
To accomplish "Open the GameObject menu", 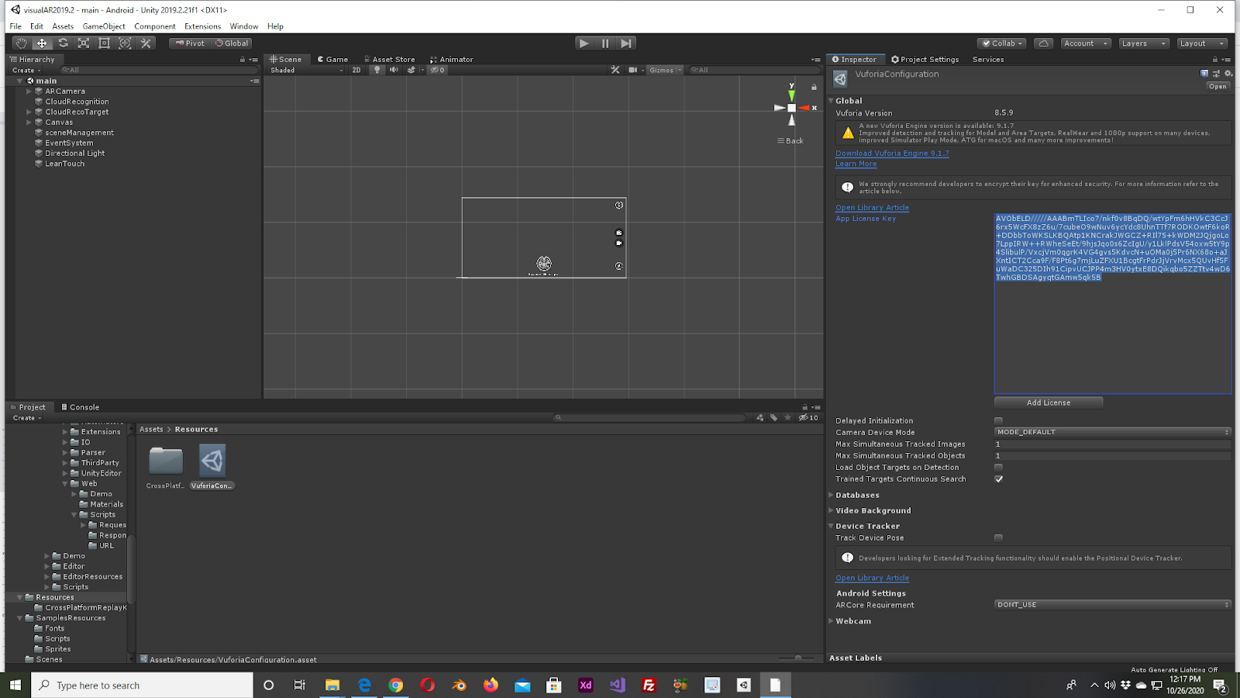I will pyautogui.click(x=104, y=26).
